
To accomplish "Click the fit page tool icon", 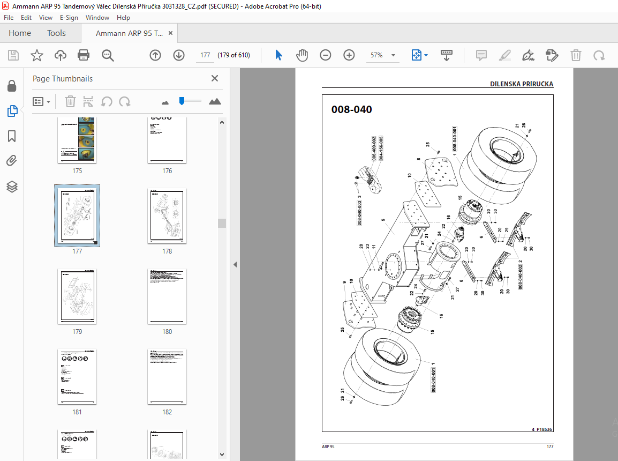I will 416,55.
